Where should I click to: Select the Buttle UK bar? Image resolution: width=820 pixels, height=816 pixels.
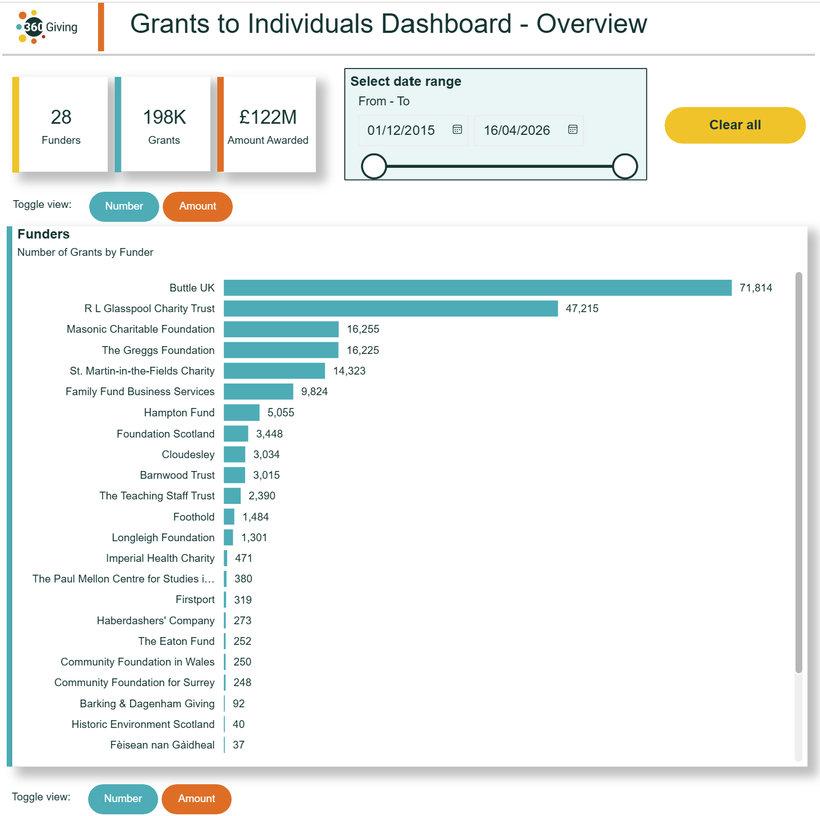tap(477, 288)
